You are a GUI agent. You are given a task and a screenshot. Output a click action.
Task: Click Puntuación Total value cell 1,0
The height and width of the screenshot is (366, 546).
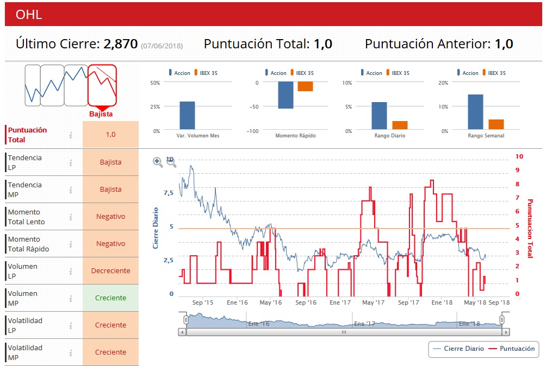click(x=111, y=135)
